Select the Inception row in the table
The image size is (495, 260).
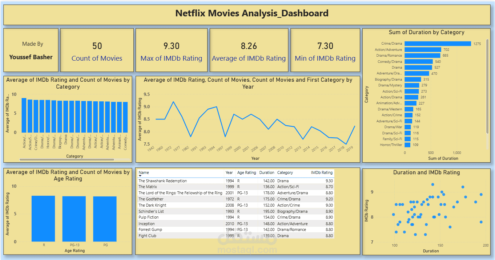tap(236, 224)
